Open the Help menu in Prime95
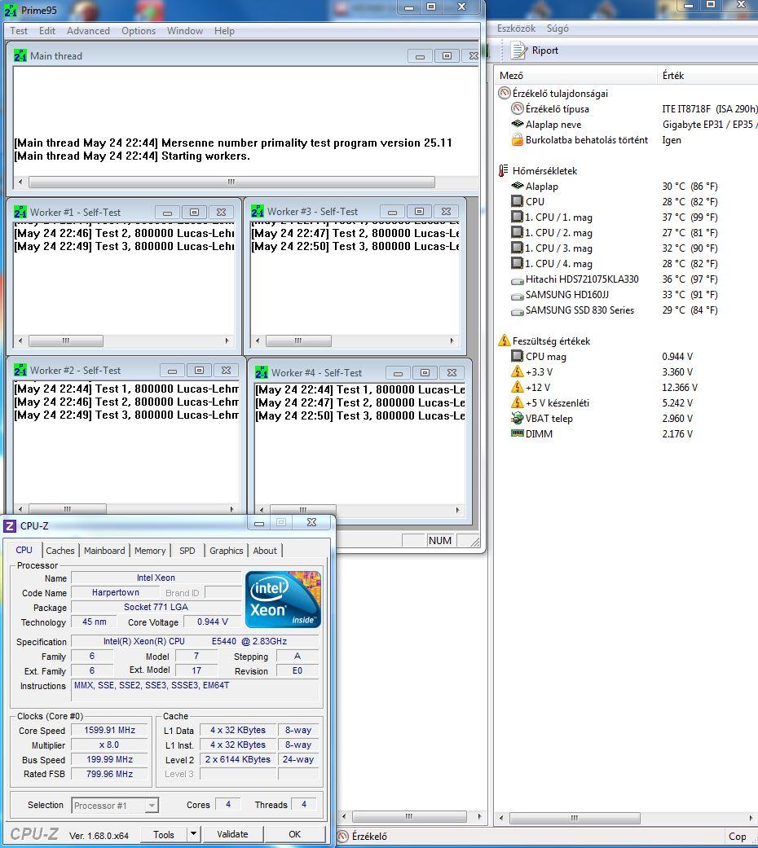The image size is (758, 848). 224,31
